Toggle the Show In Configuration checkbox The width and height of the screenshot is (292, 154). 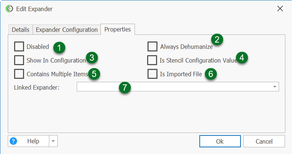pos(19,60)
